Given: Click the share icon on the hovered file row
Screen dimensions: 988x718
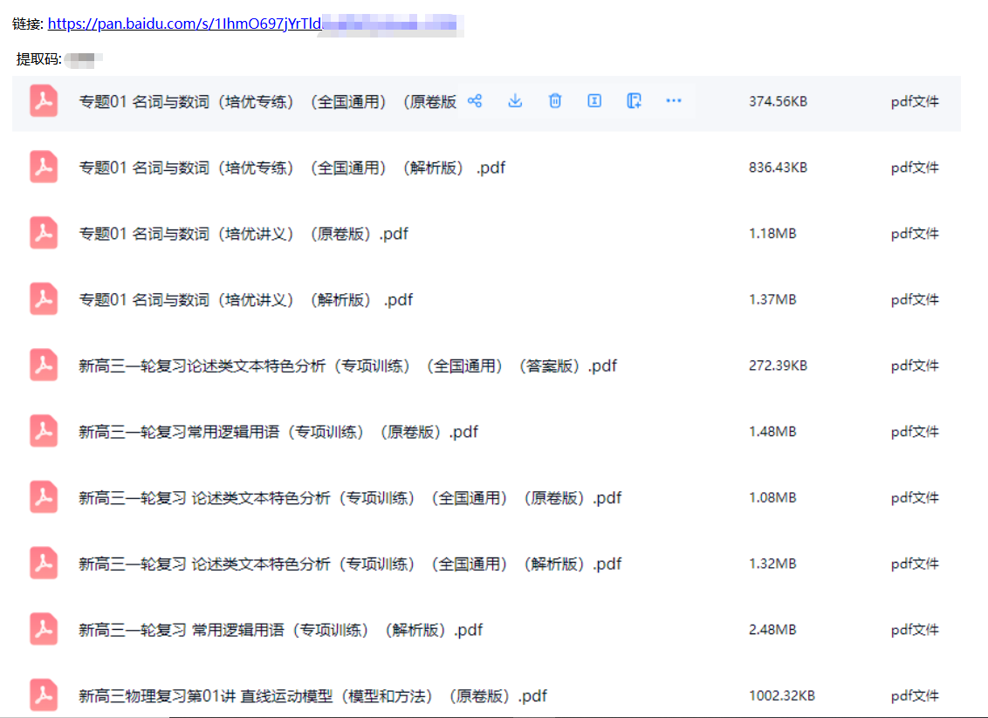Looking at the screenshot, I should [x=475, y=101].
